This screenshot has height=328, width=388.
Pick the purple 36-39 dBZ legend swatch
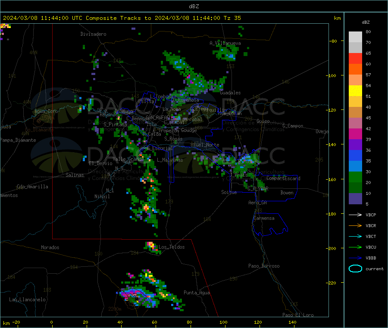(355, 145)
